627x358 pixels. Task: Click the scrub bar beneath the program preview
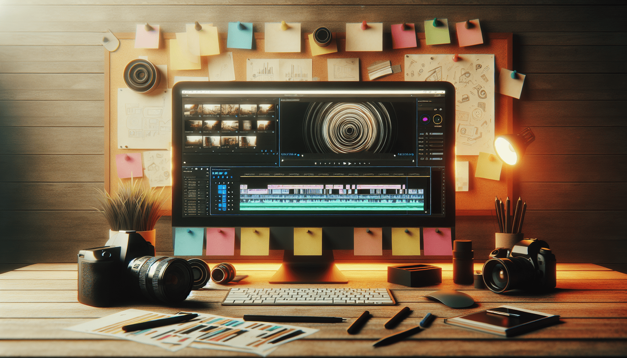pos(348,160)
